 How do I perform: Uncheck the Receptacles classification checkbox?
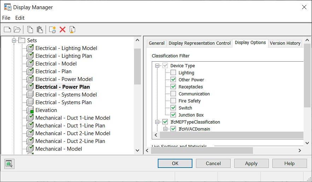(173, 87)
